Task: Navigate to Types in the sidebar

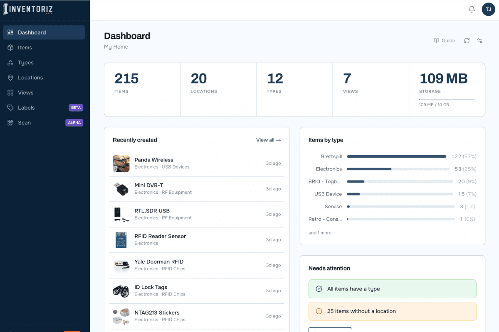Action: [44, 63]
